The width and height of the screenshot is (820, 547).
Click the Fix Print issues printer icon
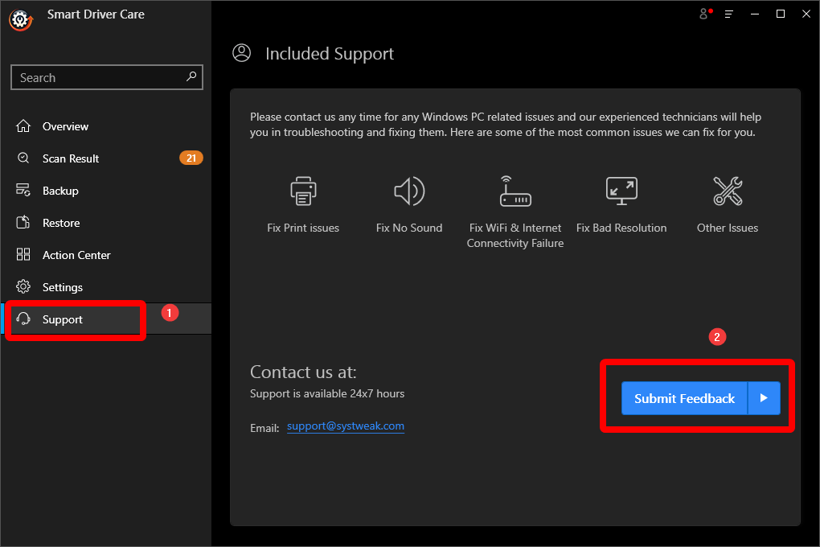[x=303, y=191]
